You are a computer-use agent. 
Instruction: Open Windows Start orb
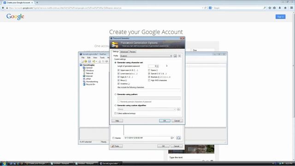pos(4,163)
